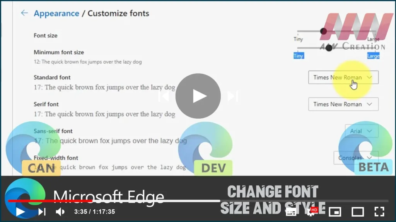396x222 pixels.
Task: Open the Sans-serif font Arial dropdown
Action: (361, 131)
